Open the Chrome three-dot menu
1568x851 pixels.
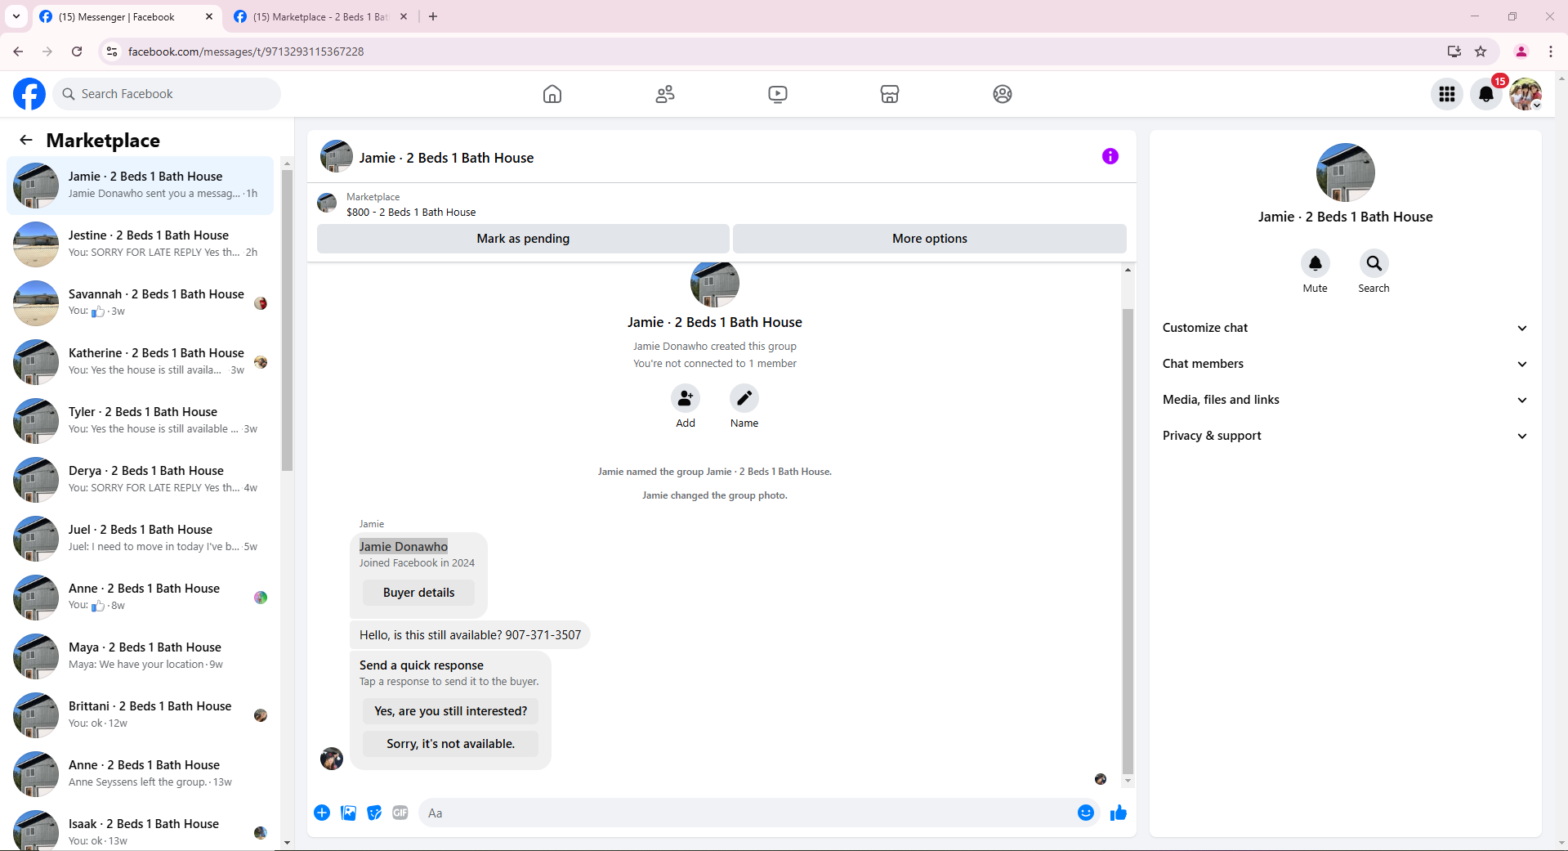point(1551,52)
